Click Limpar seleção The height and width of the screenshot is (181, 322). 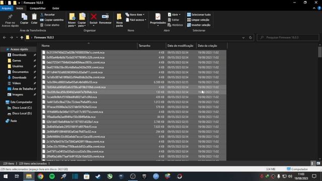[198, 20]
